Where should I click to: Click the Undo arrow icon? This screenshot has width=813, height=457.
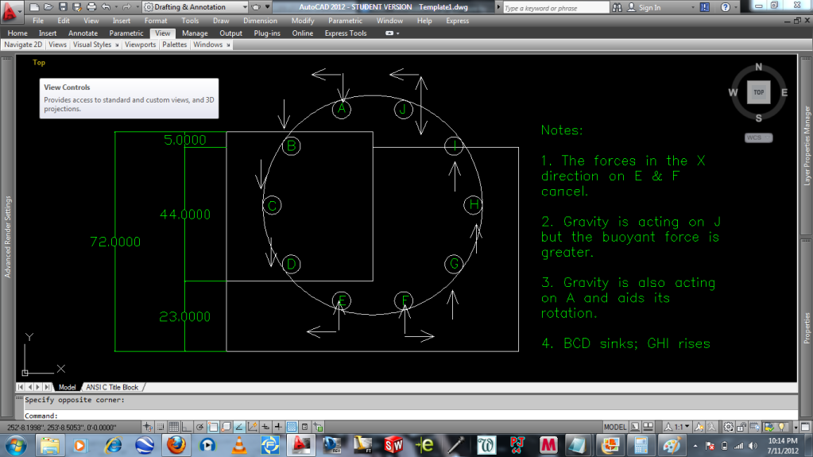point(106,6)
